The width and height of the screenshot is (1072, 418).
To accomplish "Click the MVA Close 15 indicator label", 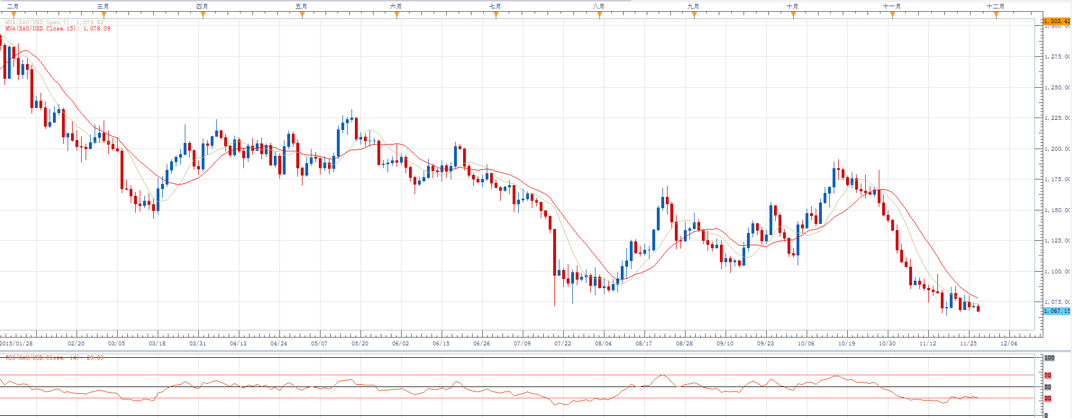I will [57, 29].
